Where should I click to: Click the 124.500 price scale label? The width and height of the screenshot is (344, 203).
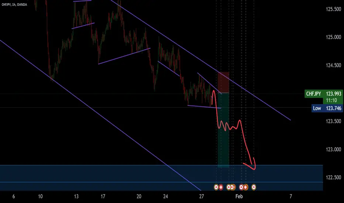333,65
